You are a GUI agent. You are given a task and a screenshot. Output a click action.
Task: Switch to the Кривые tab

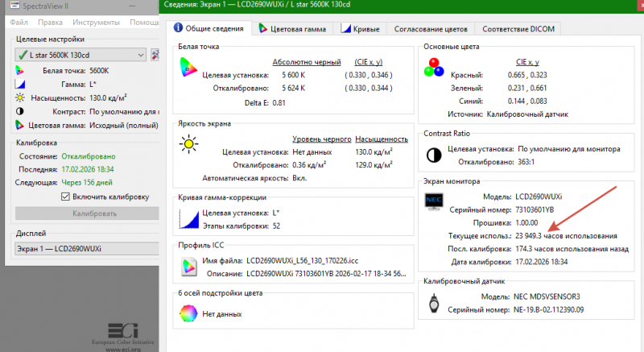click(x=361, y=29)
